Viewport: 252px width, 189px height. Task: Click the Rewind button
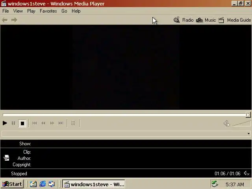tap(43, 123)
